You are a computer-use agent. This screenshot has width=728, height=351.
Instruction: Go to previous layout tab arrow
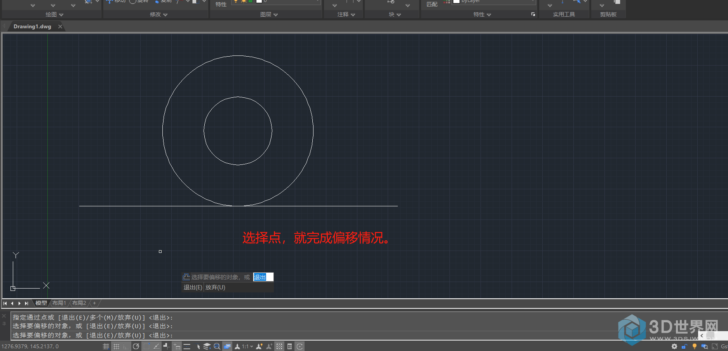[x=12, y=303]
